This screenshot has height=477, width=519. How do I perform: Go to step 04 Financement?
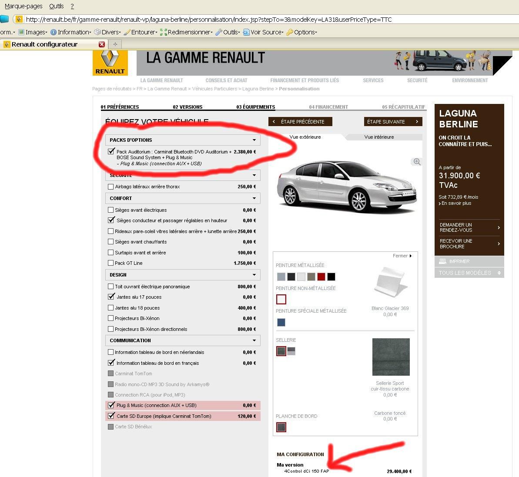point(328,107)
